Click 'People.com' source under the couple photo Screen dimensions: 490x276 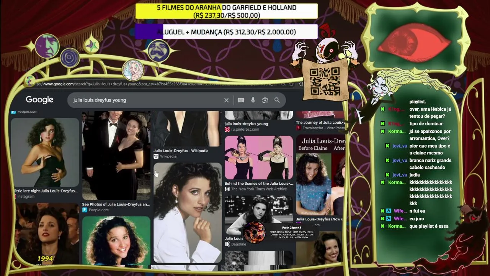[x=99, y=210]
